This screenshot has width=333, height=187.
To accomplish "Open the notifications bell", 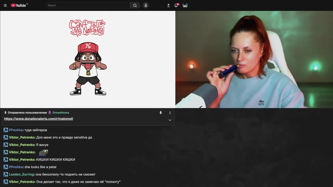I will 176,5.
